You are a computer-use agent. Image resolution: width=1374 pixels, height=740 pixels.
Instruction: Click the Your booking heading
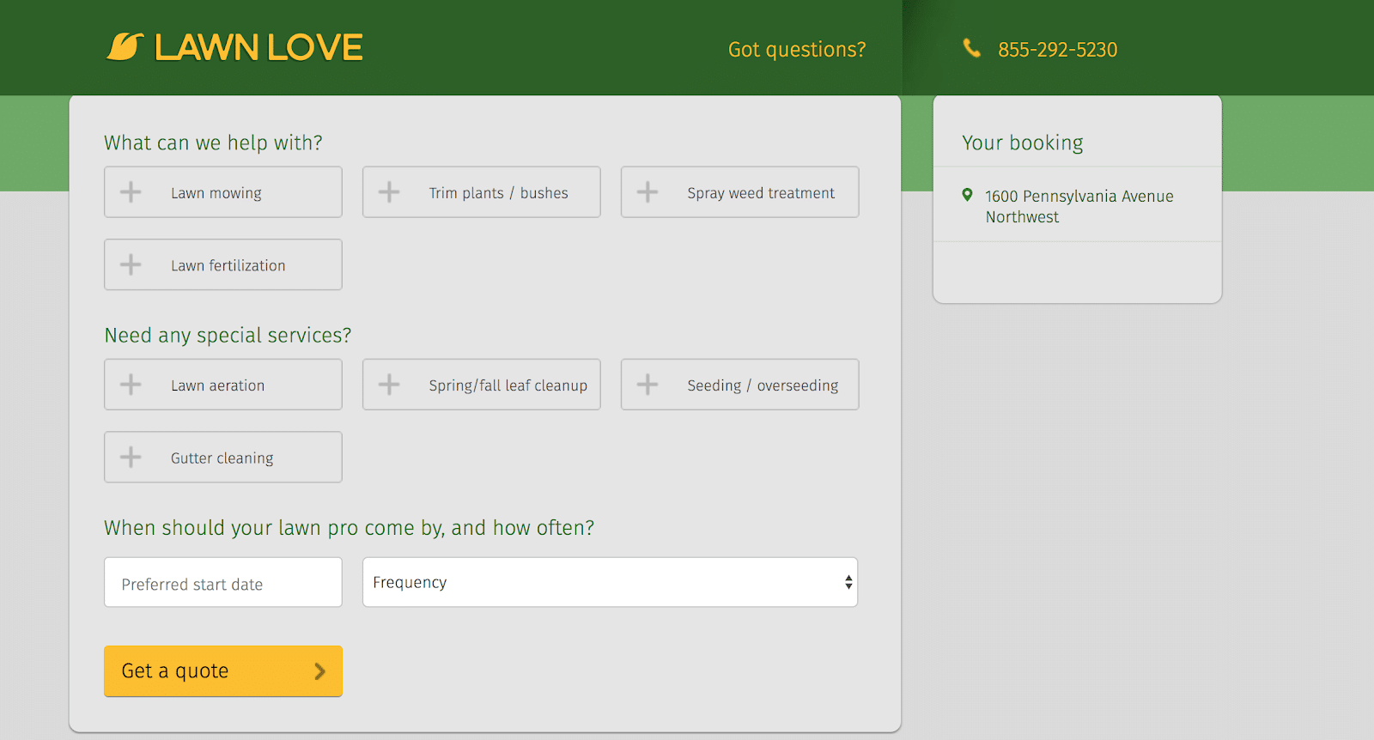click(x=1023, y=143)
